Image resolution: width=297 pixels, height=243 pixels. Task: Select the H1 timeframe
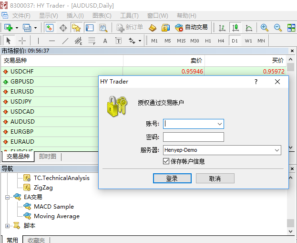pos(208,41)
